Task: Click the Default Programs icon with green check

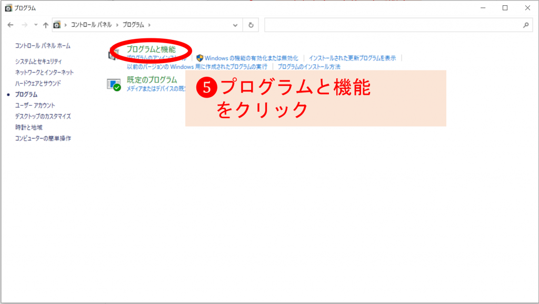Action: coord(114,85)
